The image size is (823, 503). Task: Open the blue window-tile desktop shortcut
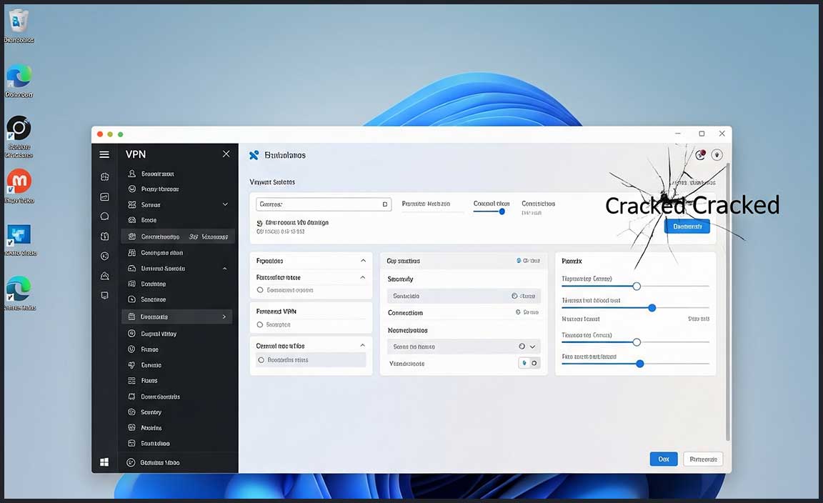pyautogui.click(x=20, y=240)
